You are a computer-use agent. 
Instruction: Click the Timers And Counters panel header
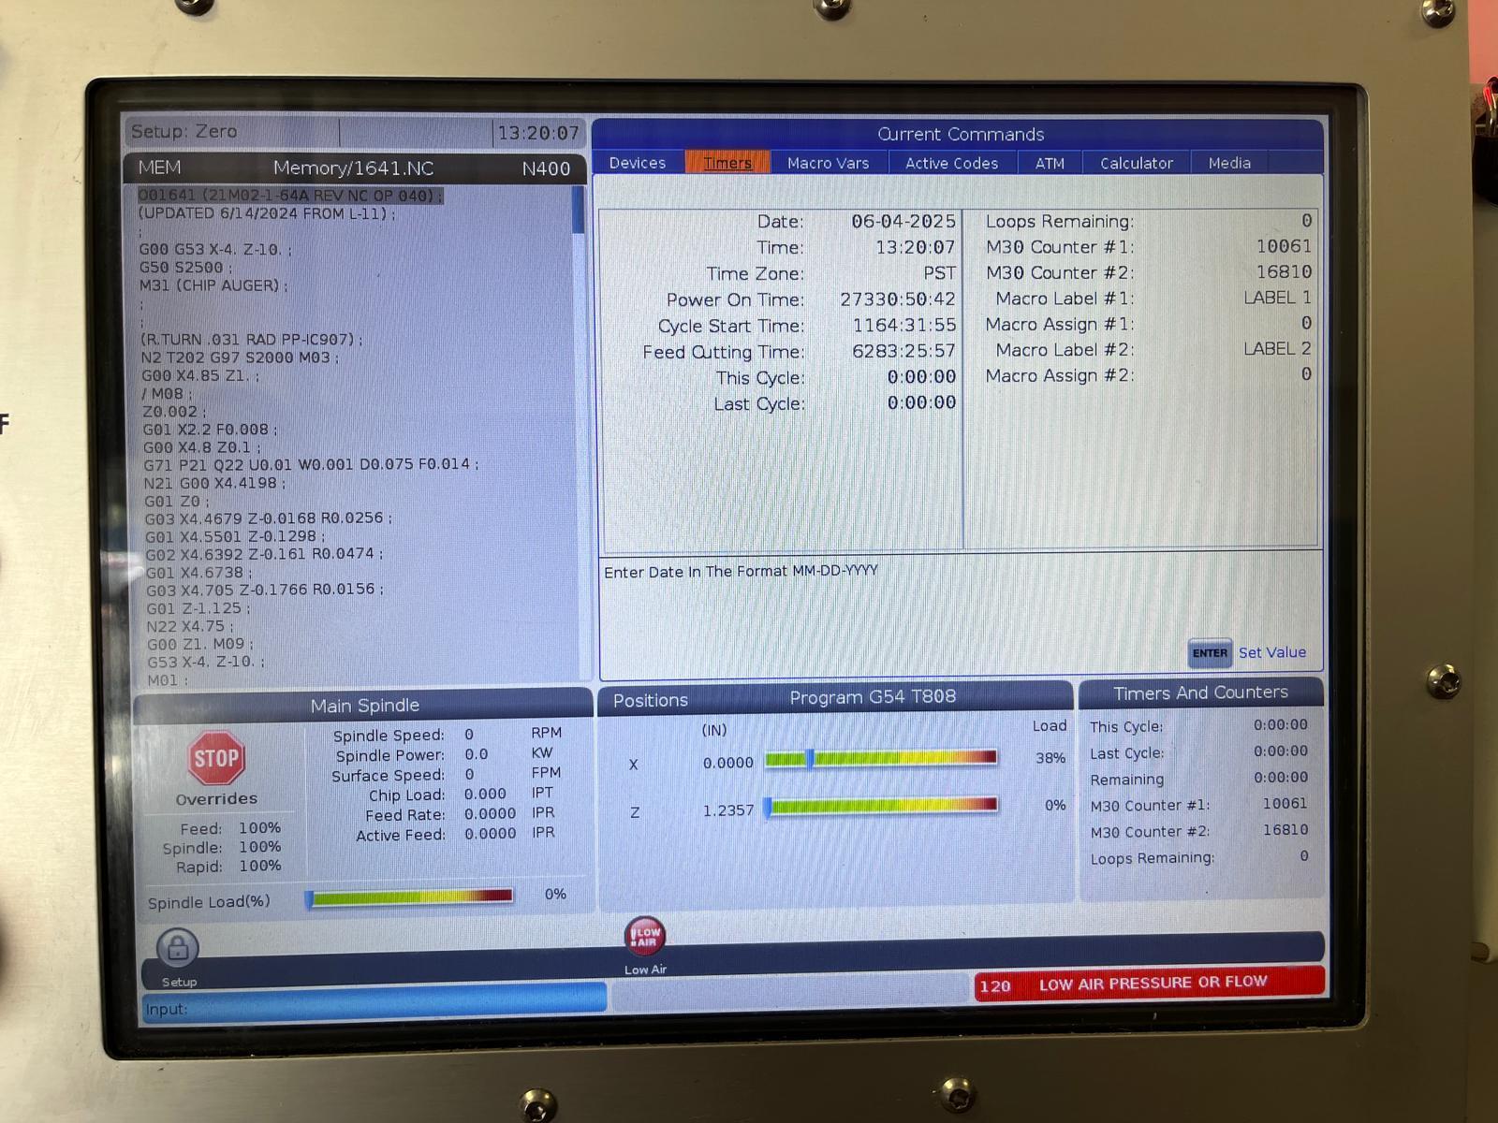(x=1200, y=693)
